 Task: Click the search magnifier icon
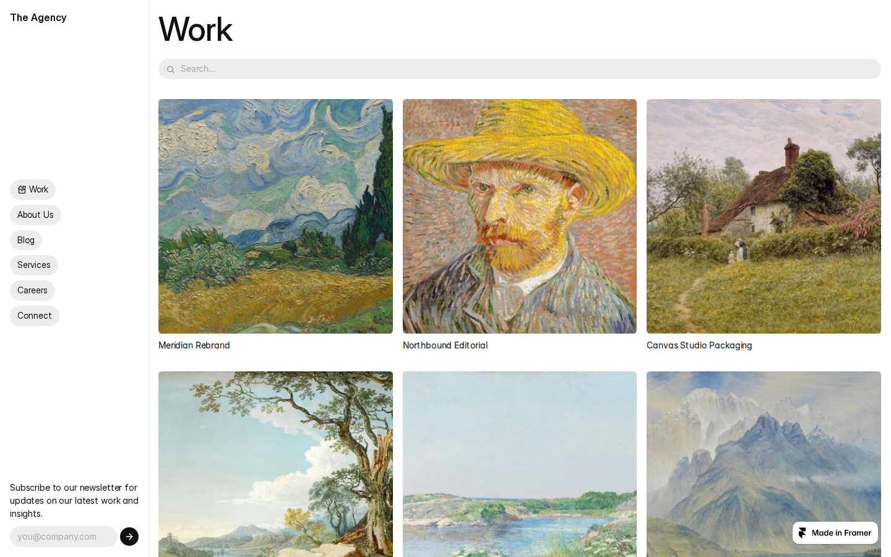point(171,69)
